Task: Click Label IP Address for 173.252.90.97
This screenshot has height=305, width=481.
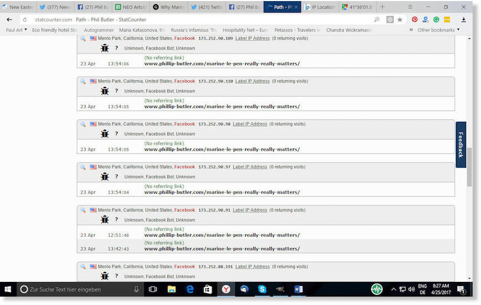Action: pos(250,167)
